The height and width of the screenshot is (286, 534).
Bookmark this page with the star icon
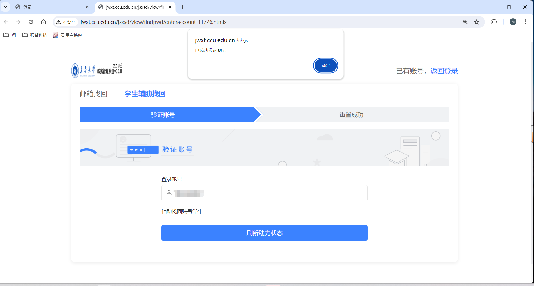pos(477,22)
